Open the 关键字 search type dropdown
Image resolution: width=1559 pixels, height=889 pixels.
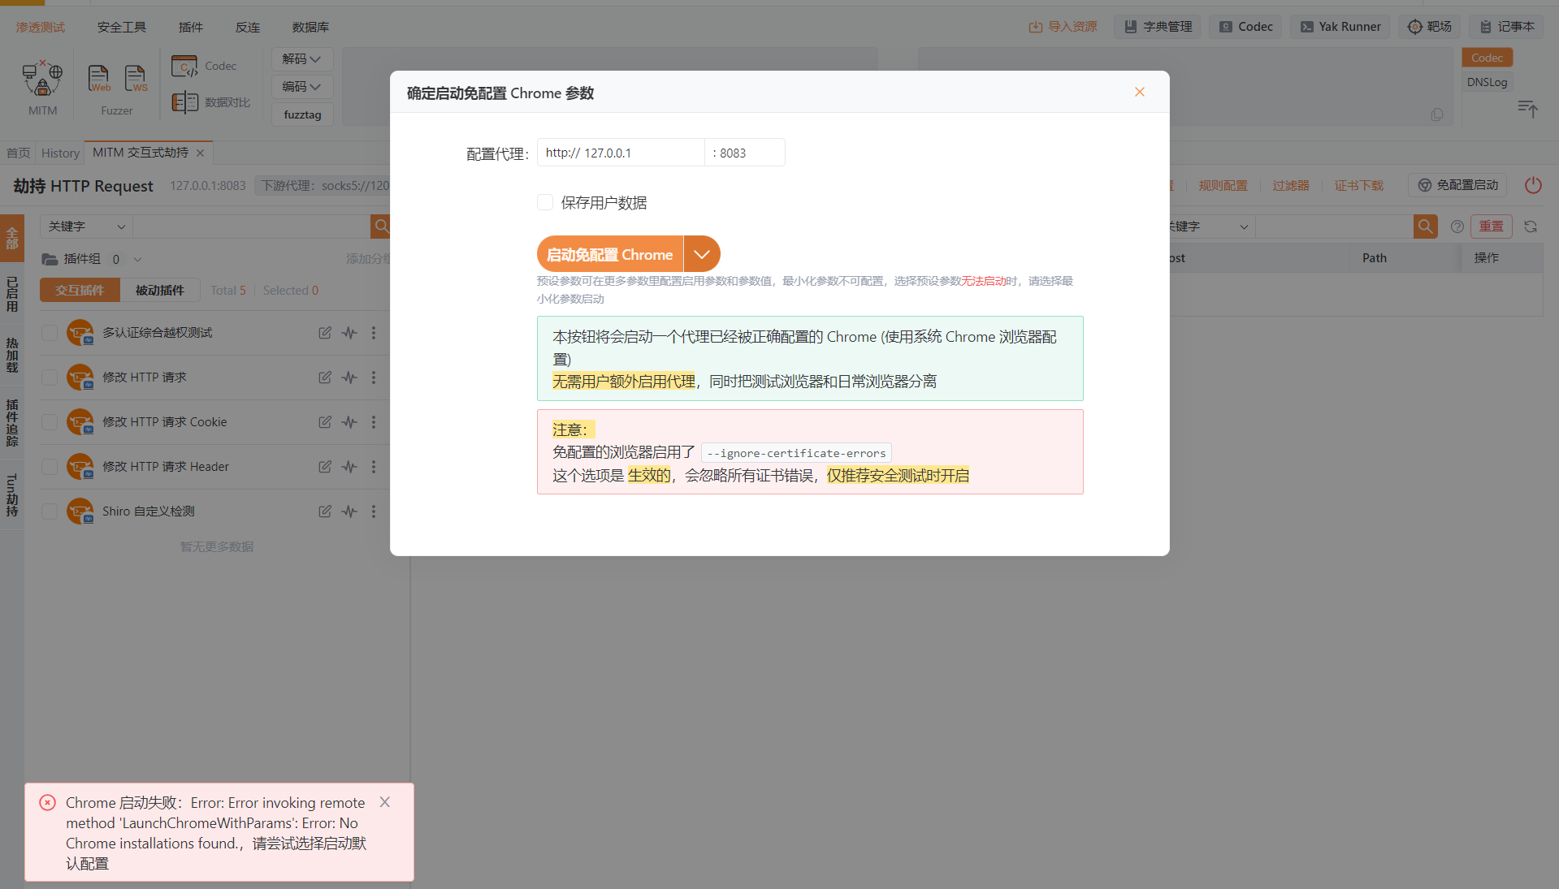click(86, 227)
